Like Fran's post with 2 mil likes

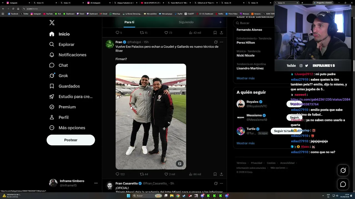170,174
